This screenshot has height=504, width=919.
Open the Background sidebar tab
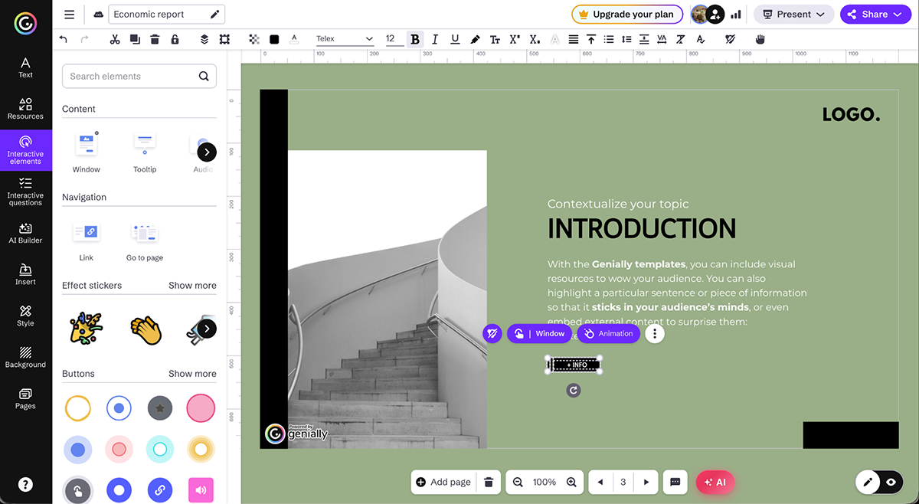pos(25,357)
